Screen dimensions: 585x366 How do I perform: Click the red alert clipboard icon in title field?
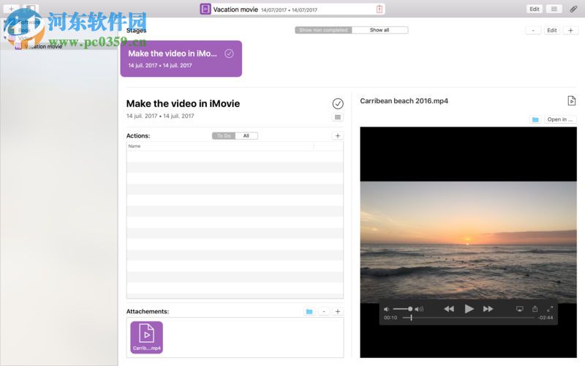(x=379, y=9)
